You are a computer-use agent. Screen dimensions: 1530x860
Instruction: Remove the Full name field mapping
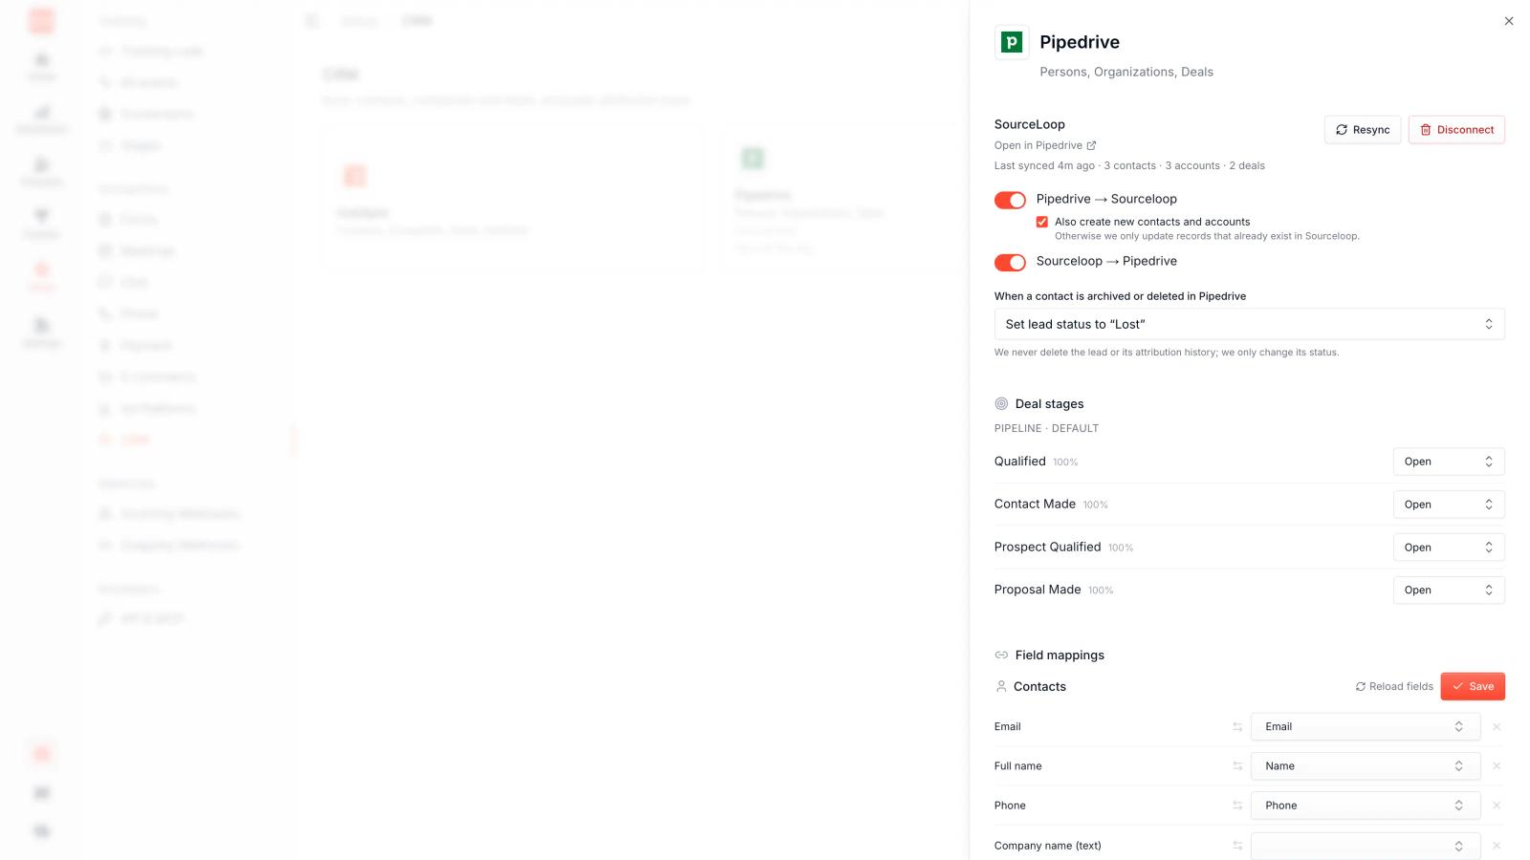[1497, 766]
